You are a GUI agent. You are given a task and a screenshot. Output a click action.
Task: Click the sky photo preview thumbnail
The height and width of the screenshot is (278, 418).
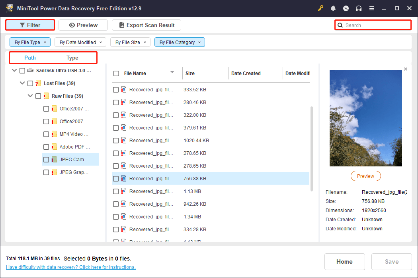coord(366,118)
